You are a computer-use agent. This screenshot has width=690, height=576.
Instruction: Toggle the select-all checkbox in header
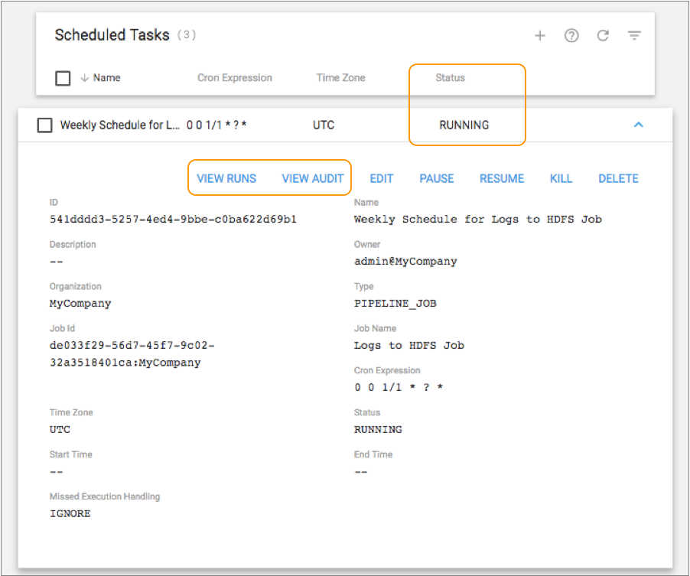pyautogui.click(x=63, y=78)
